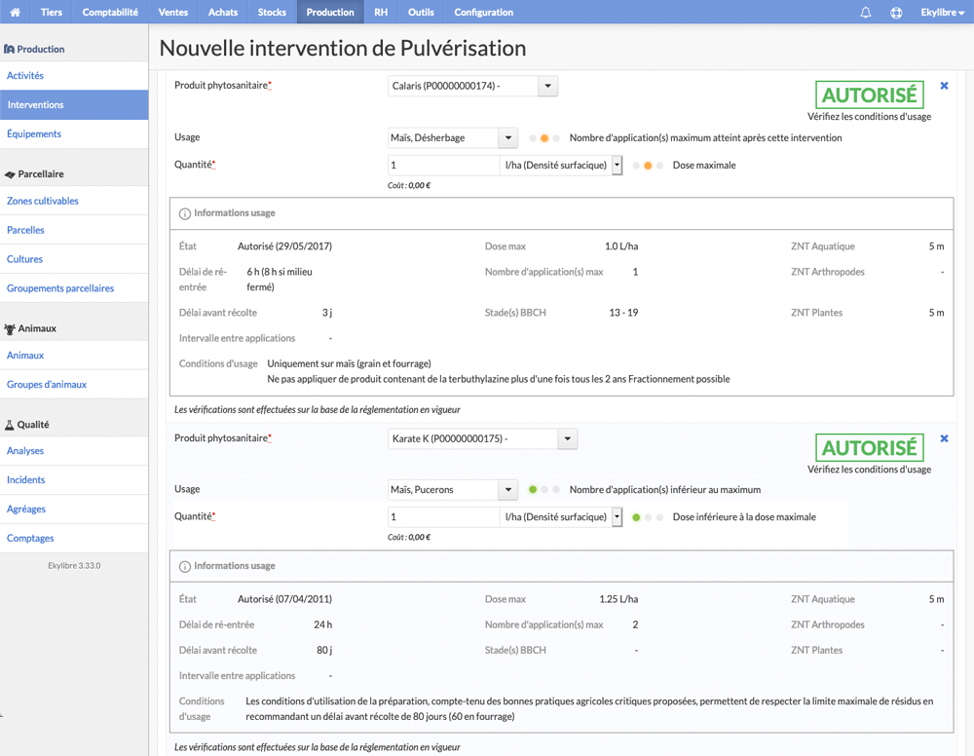This screenshot has width=974, height=756.
Task: Click info icon of Karate K Informations usage
Action: [x=184, y=567]
